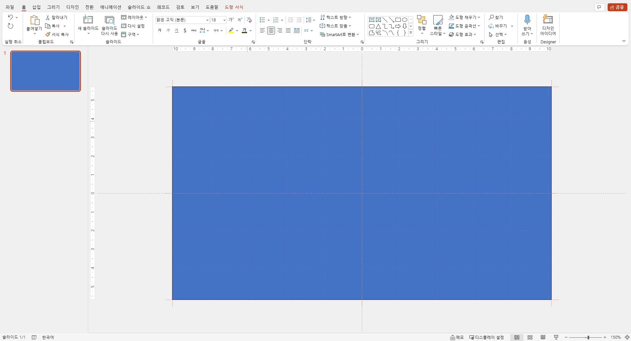Image resolution: width=631 pixels, height=341 pixels.
Task: Open 텍스트 맞춤 text align dropdown
Action: tap(336, 26)
